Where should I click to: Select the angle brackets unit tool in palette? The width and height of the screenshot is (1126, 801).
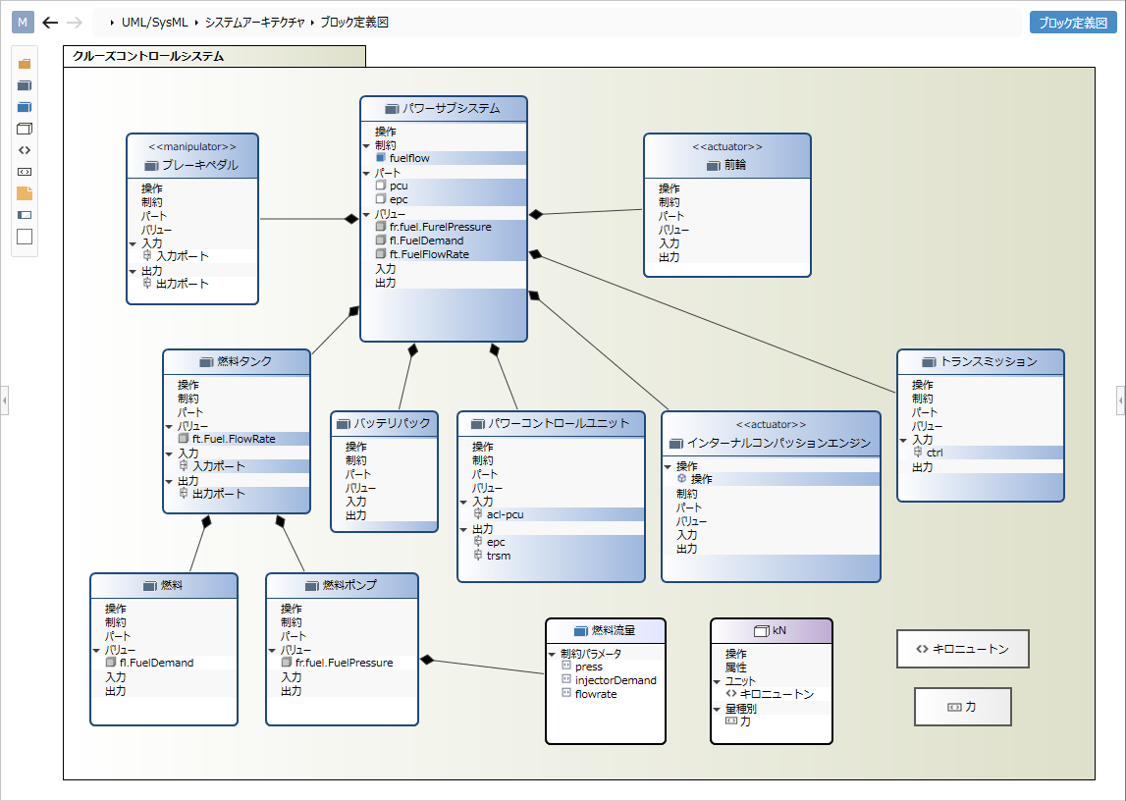25,150
